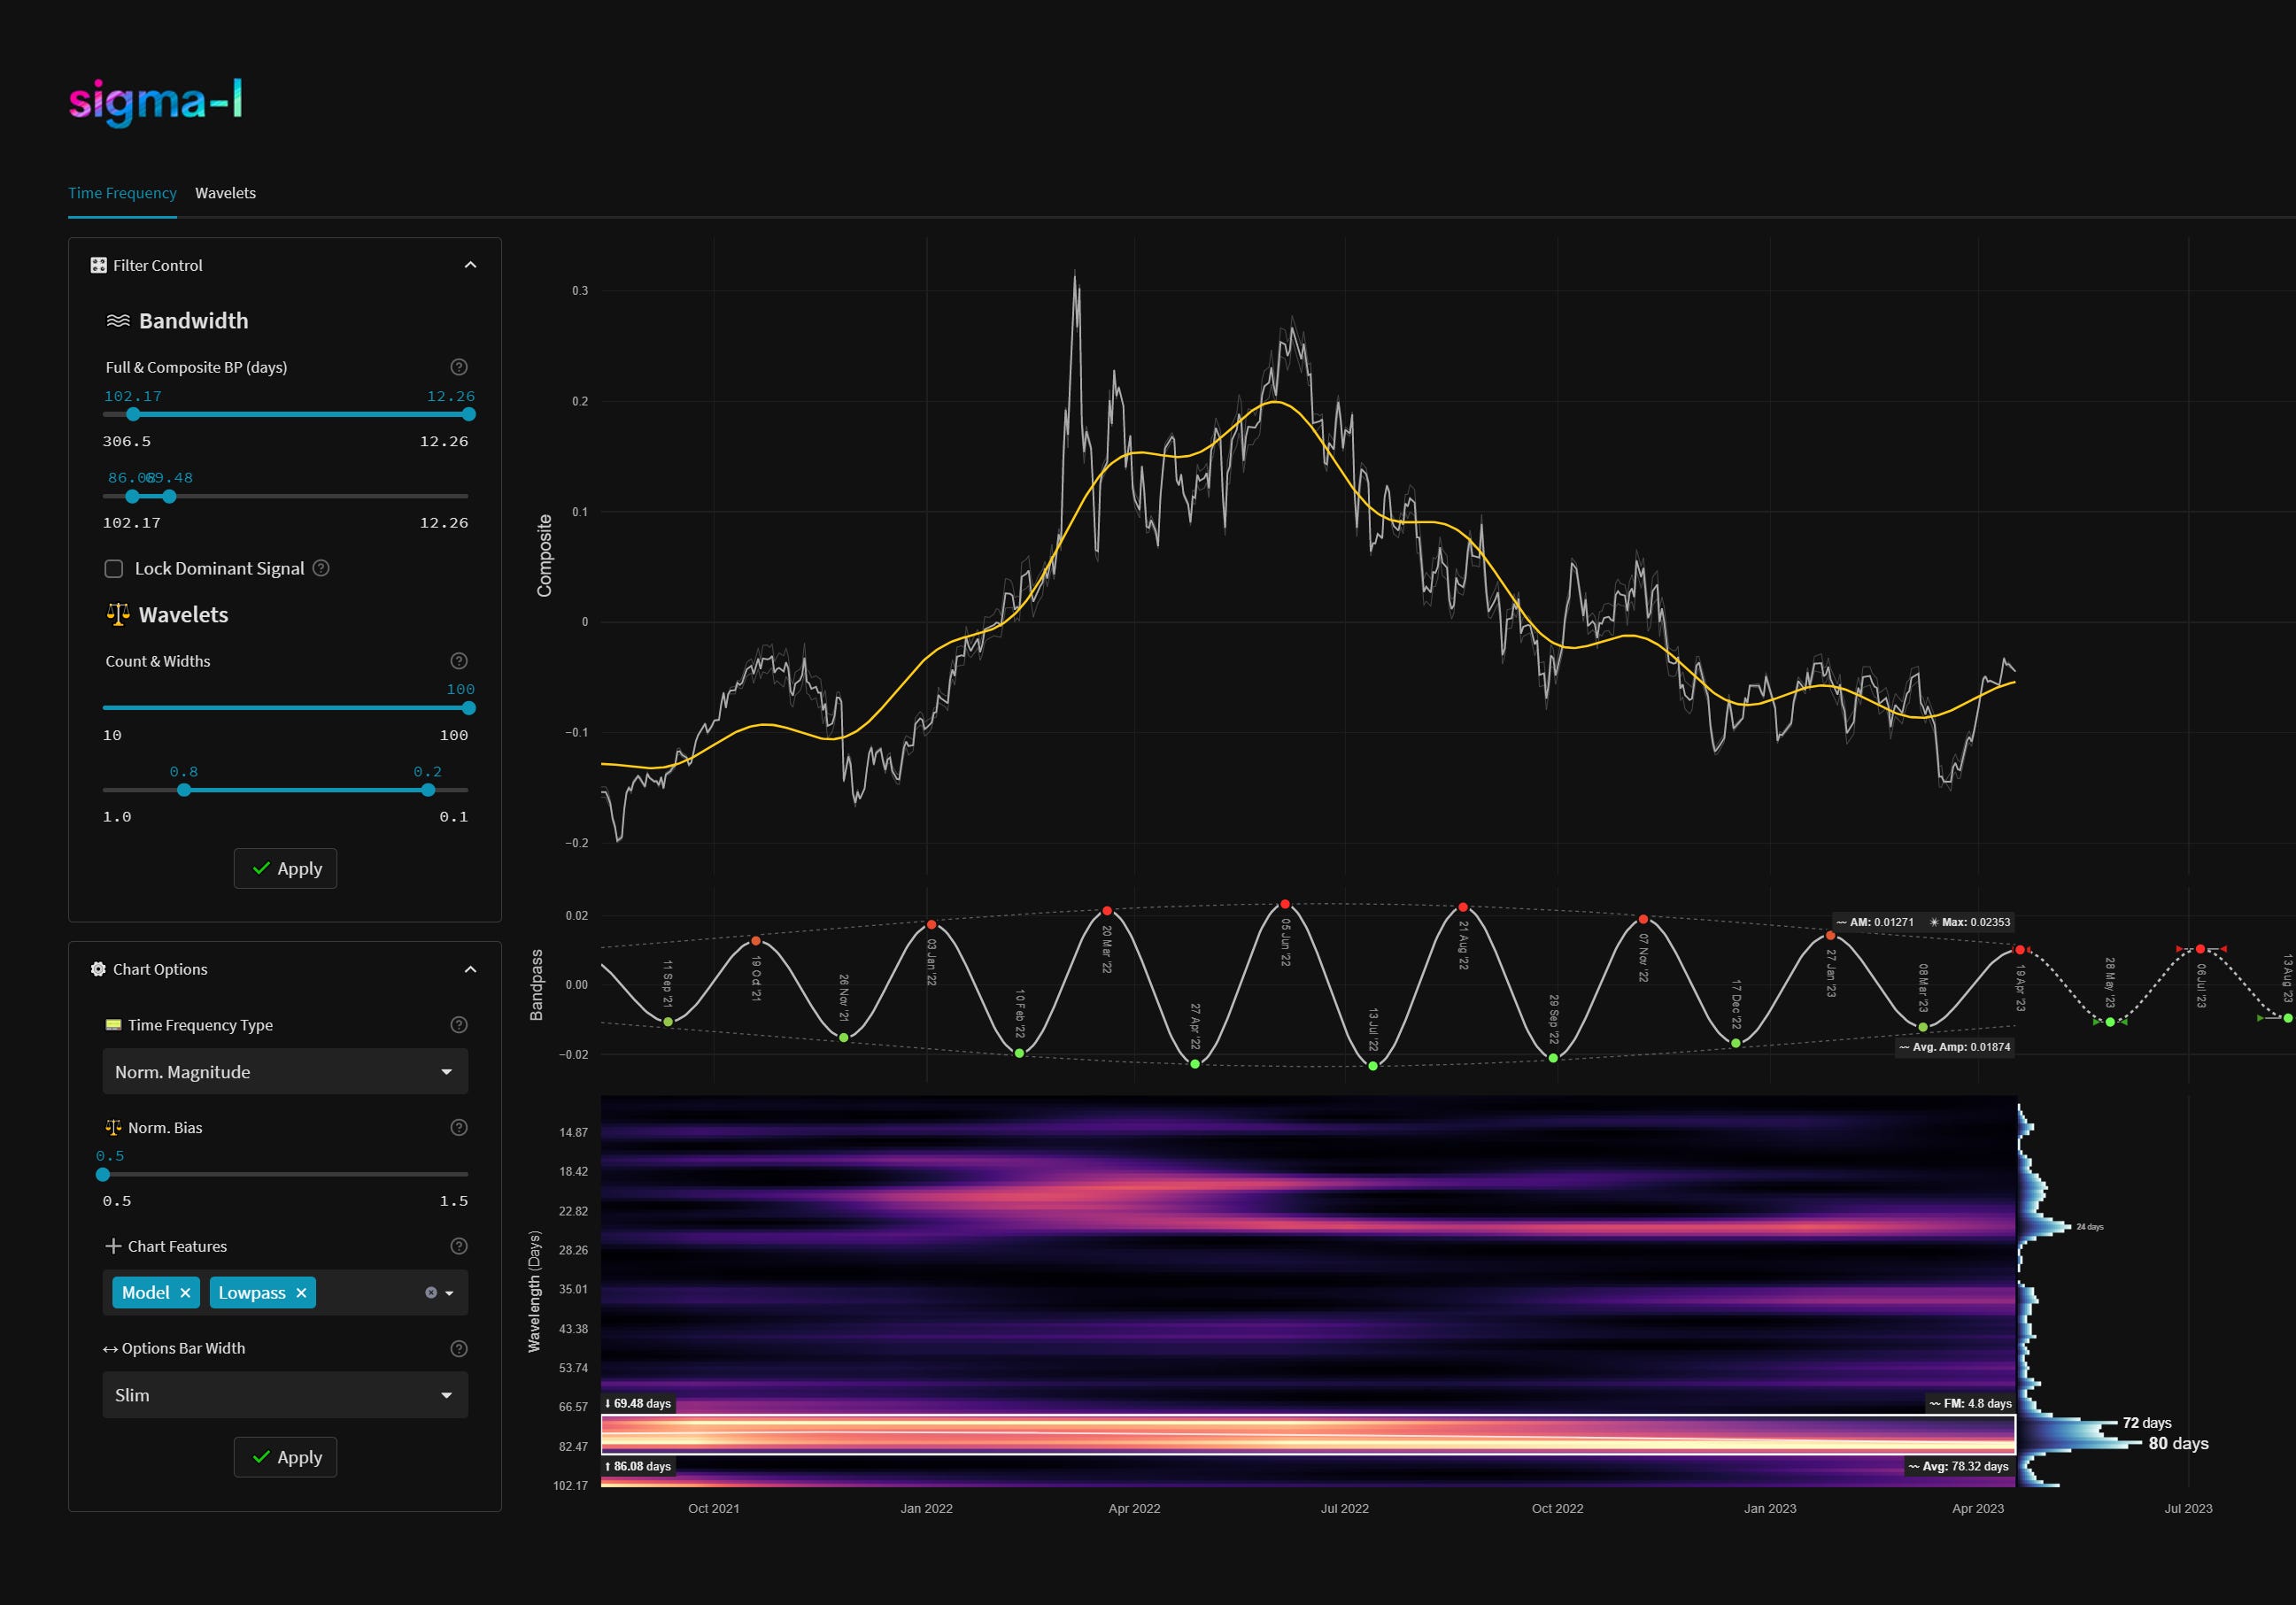Click the 06 Jul 23 projected peak marker
This screenshot has width=2296, height=1605.
(x=2200, y=949)
